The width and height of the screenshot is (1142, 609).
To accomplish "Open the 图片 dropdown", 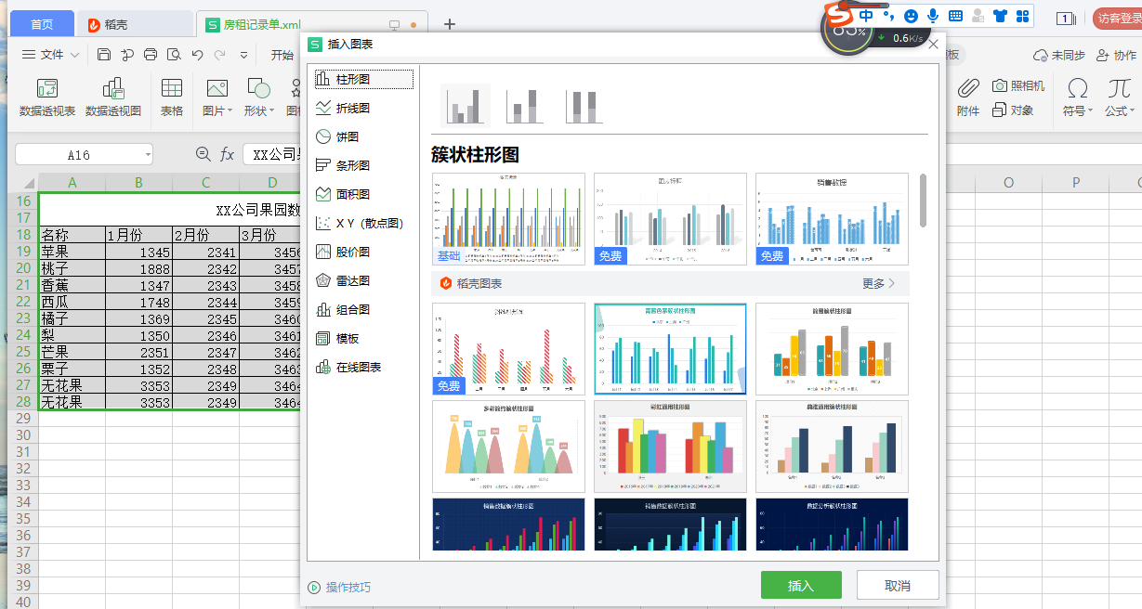I will [x=217, y=98].
